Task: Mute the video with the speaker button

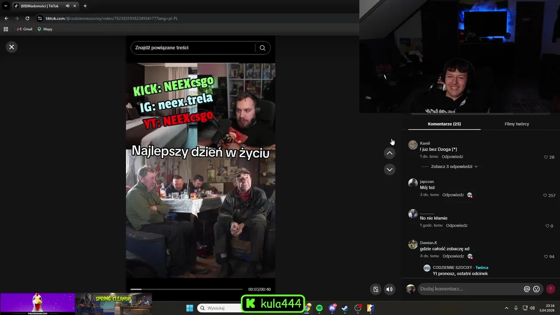Action: click(x=389, y=289)
